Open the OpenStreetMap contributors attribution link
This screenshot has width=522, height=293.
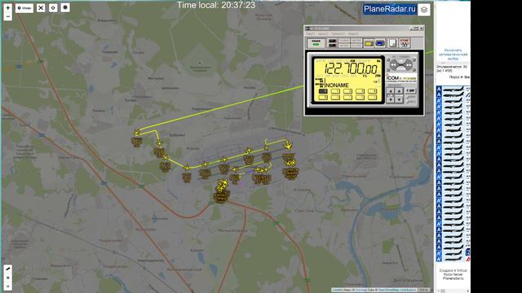(397, 290)
